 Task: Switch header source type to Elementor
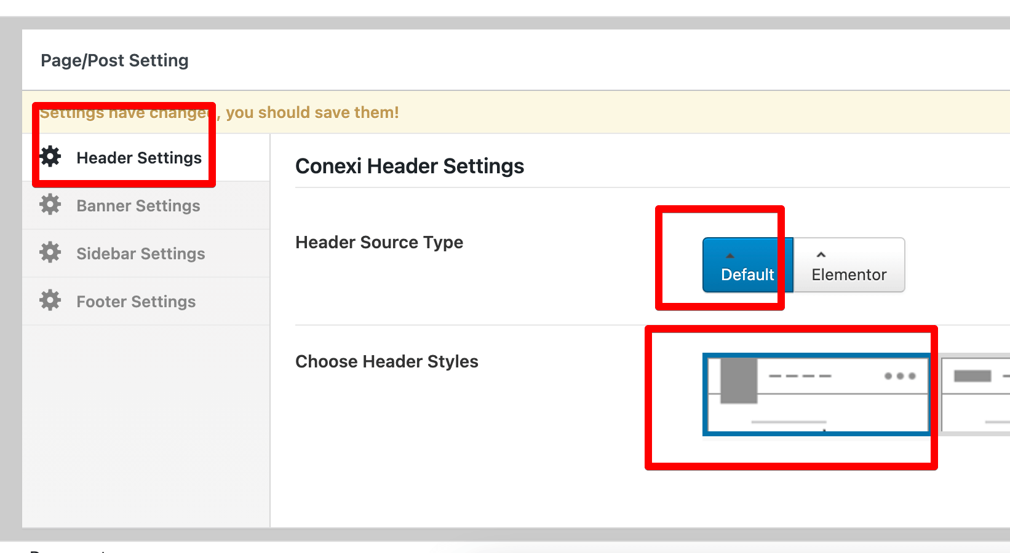click(x=849, y=265)
